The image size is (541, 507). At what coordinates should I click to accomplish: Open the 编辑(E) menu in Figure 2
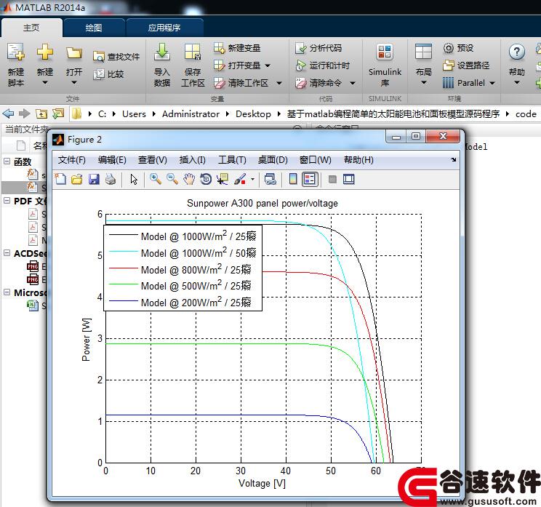point(112,160)
